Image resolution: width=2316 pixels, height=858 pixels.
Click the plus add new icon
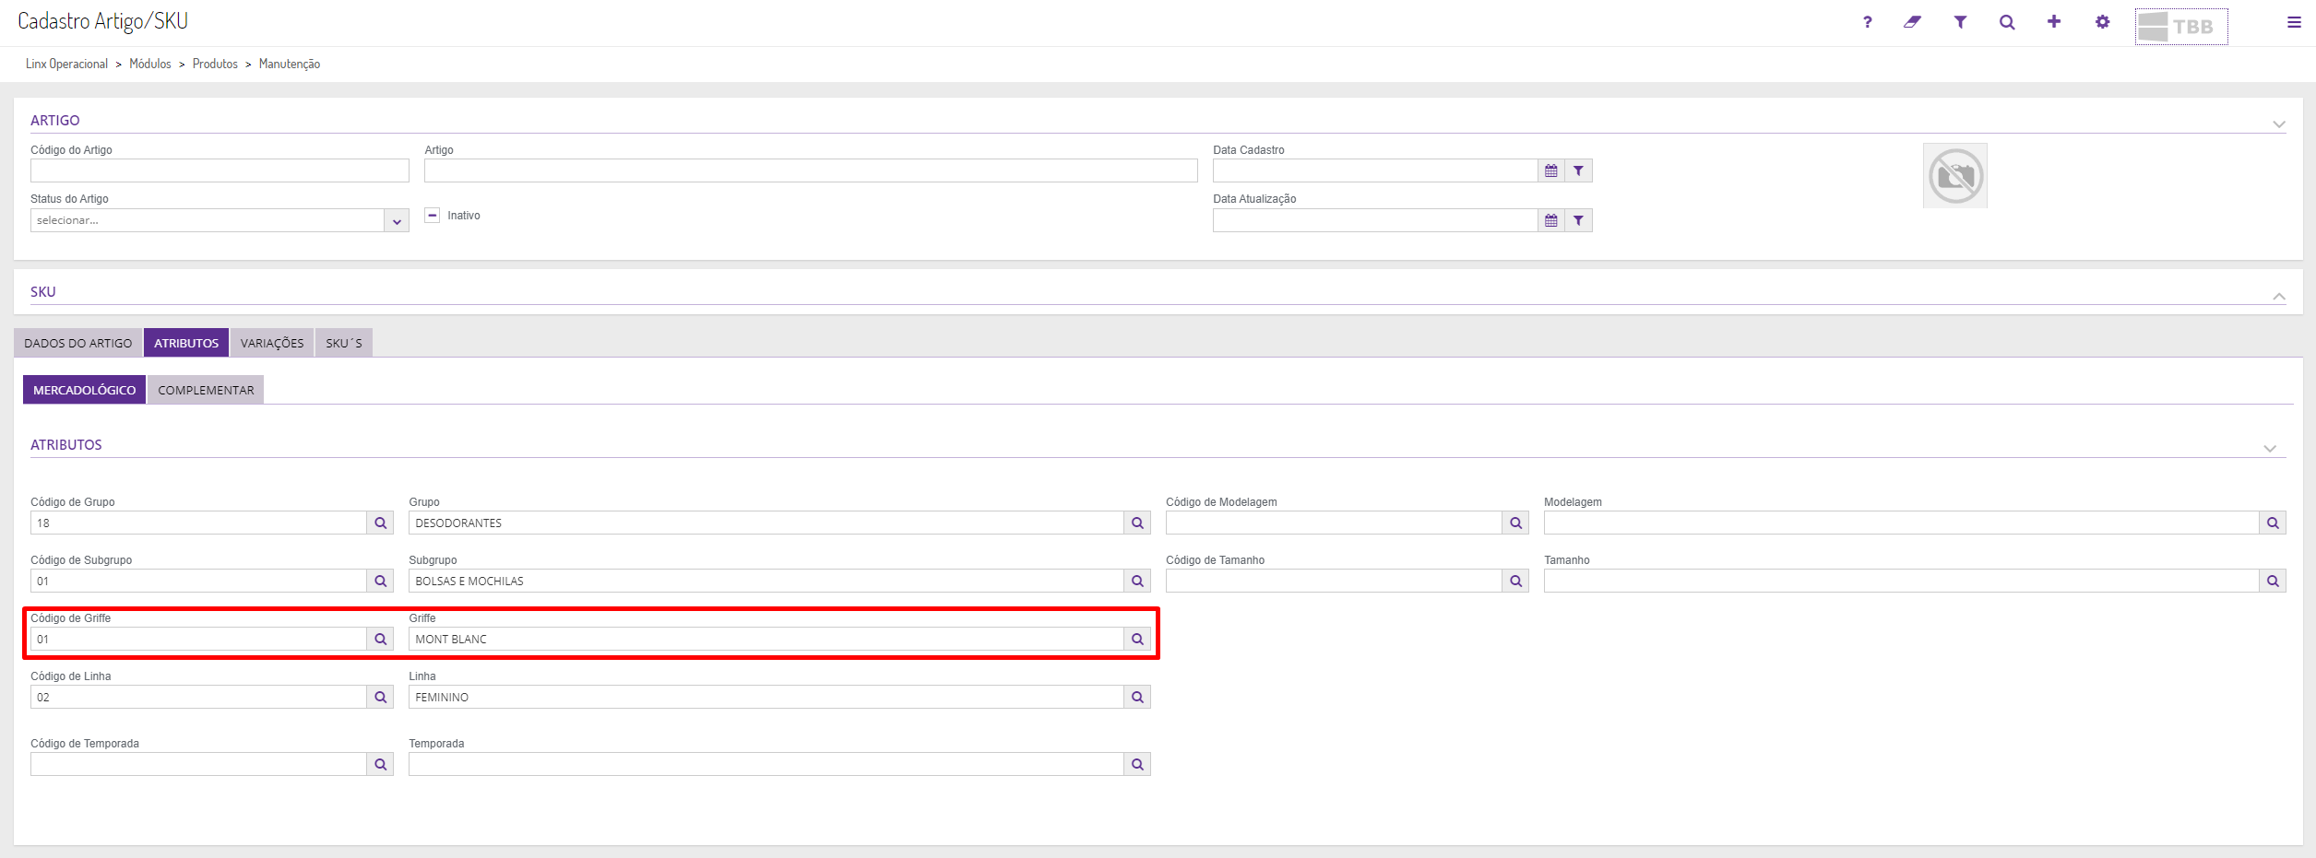pos(2054,22)
